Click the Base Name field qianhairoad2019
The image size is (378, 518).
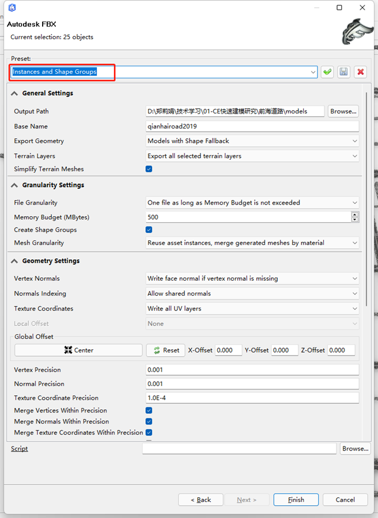click(x=252, y=126)
